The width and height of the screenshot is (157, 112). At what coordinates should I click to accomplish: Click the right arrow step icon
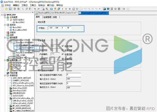point(100,9)
